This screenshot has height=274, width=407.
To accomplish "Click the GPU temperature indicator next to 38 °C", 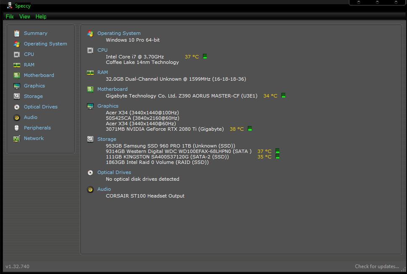I will [250, 129].
